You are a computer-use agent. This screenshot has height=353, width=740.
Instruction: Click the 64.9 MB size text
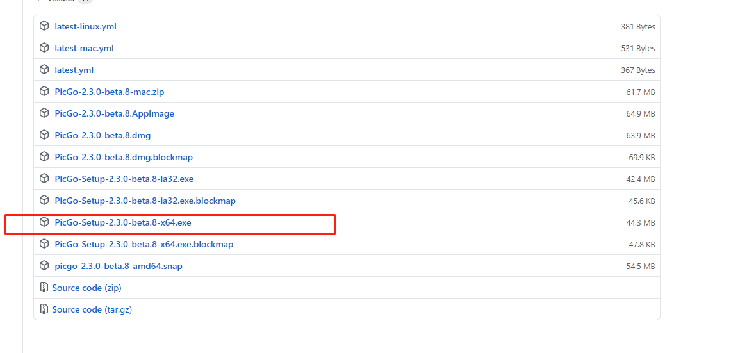tap(641, 114)
